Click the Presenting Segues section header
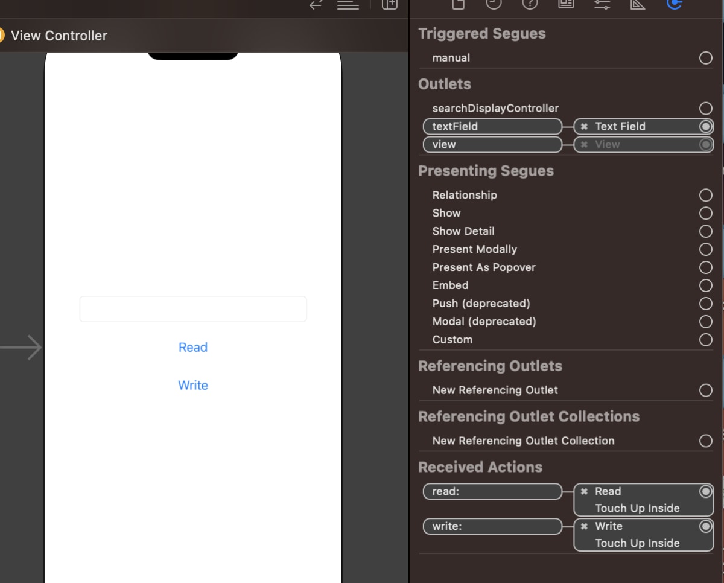The width and height of the screenshot is (724, 583). pos(486,171)
